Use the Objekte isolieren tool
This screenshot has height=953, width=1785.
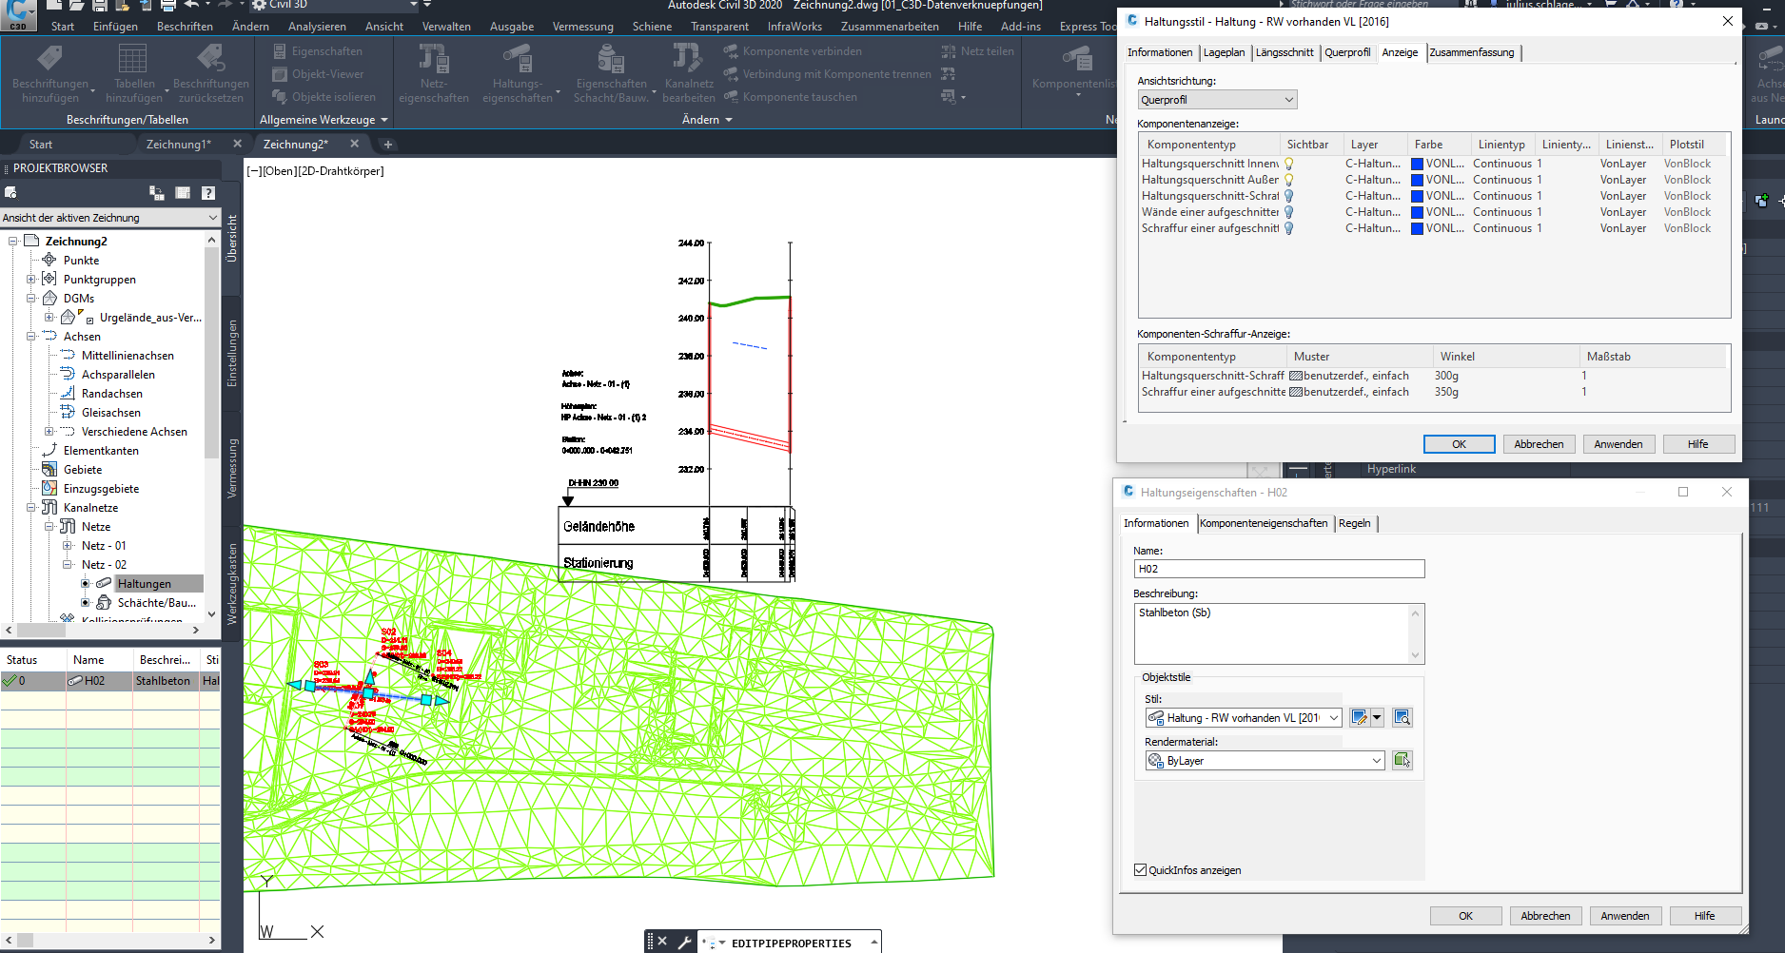(x=324, y=96)
